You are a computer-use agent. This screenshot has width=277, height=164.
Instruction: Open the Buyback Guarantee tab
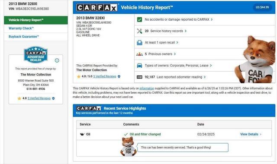[36, 37]
